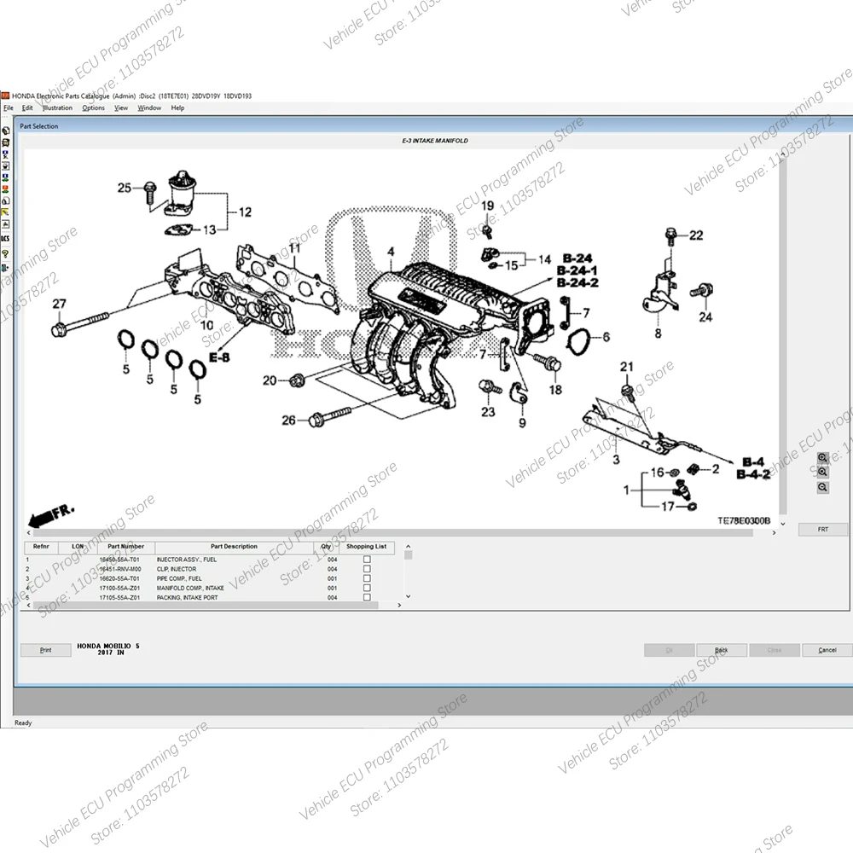Click the parts list scroll-down arrow
Viewport: 853px width, 853px height.
[408, 596]
